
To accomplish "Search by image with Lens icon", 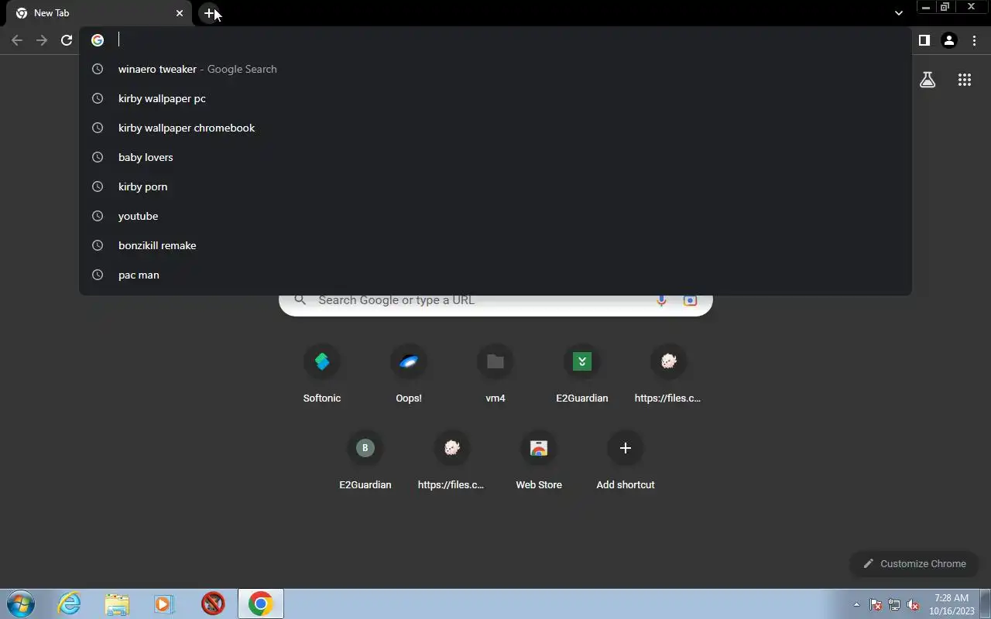I will coord(690,300).
